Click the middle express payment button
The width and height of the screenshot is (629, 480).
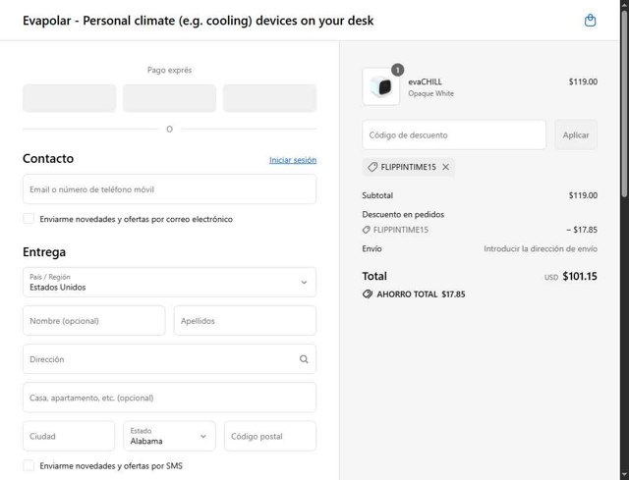[x=169, y=98]
